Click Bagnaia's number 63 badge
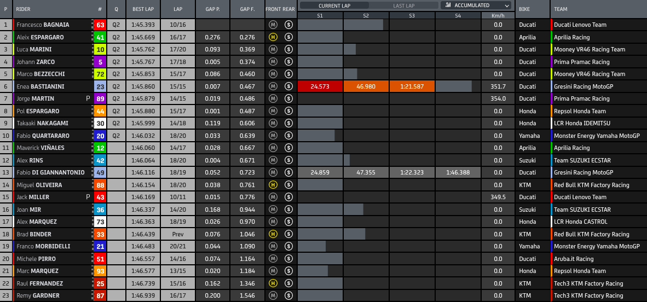This screenshot has width=647, height=302. click(x=100, y=25)
